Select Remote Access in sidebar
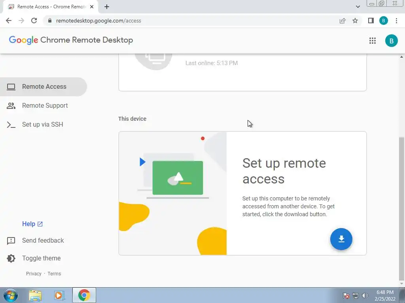Image resolution: width=405 pixels, height=303 pixels. (44, 86)
